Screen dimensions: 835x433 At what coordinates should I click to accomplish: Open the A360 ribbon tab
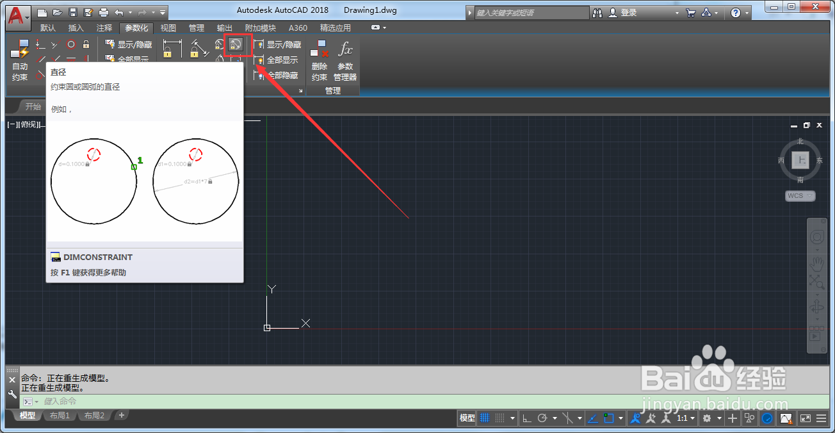298,28
